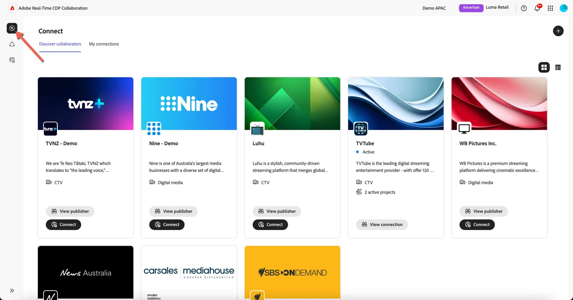Click Luma Retail account name
573x300 pixels.
tap(497, 7)
